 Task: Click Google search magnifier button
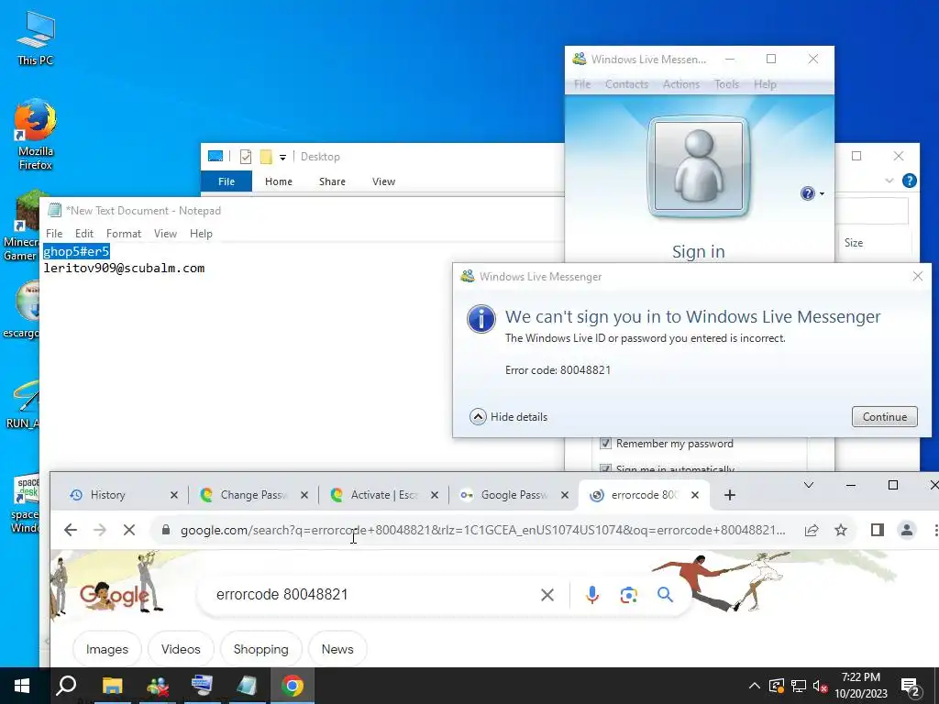pos(665,594)
